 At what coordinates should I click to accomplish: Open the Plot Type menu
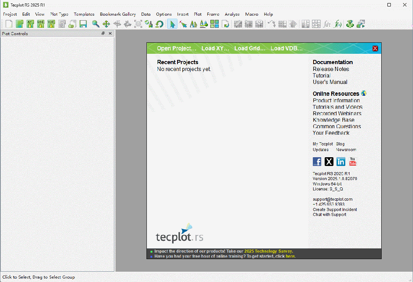pyautogui.click(x=59, y=14)
